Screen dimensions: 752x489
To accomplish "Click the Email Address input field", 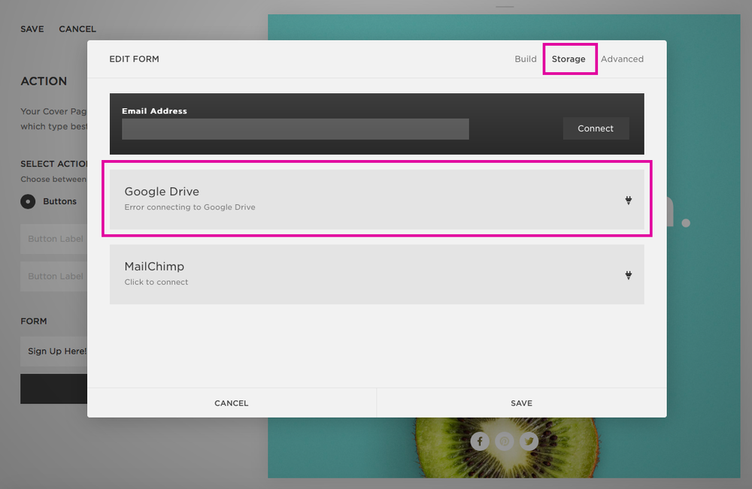I will pos(295,128).
